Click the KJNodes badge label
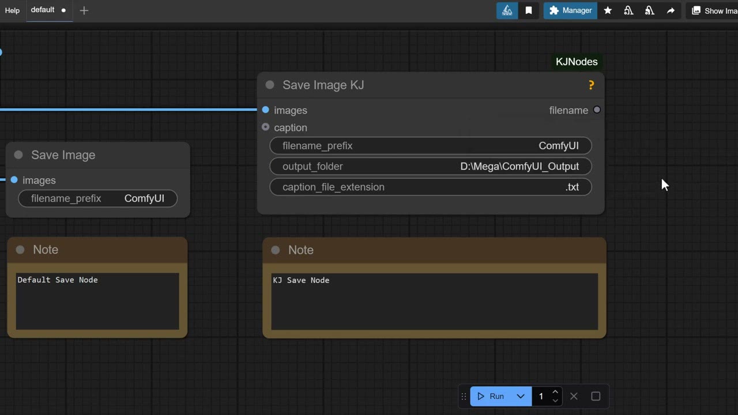The width and height of the screenshot is (738, 415). pyautogui.click(x=577, y=62)
